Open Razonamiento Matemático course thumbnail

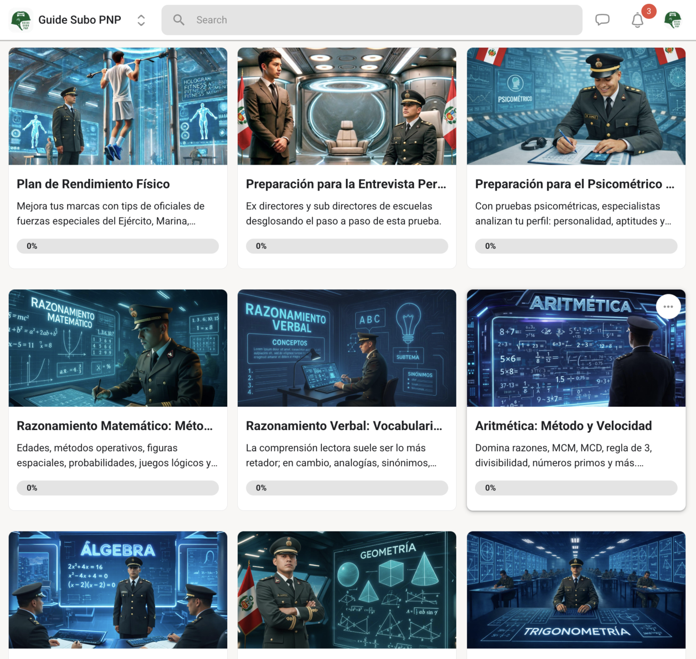coord(118,348)
